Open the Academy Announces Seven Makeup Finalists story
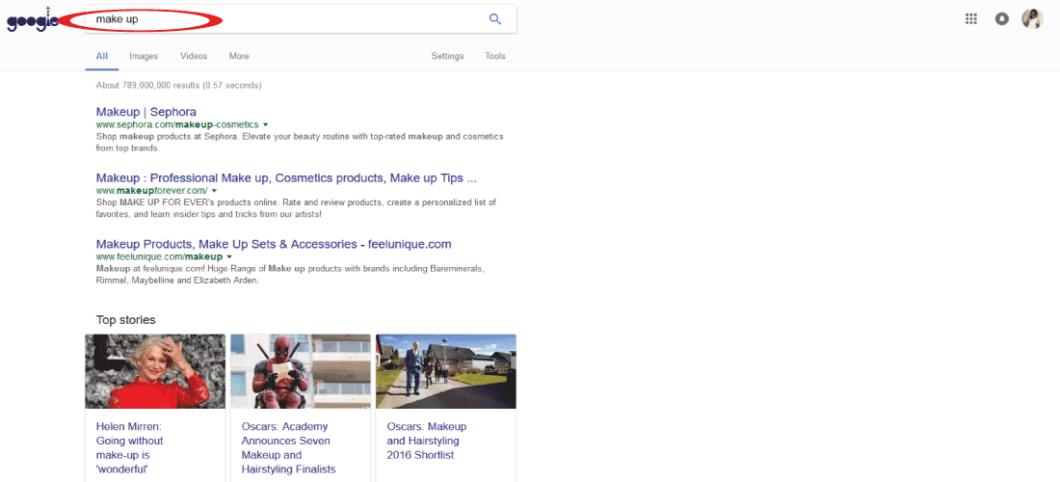 click(x=289, y=447)
